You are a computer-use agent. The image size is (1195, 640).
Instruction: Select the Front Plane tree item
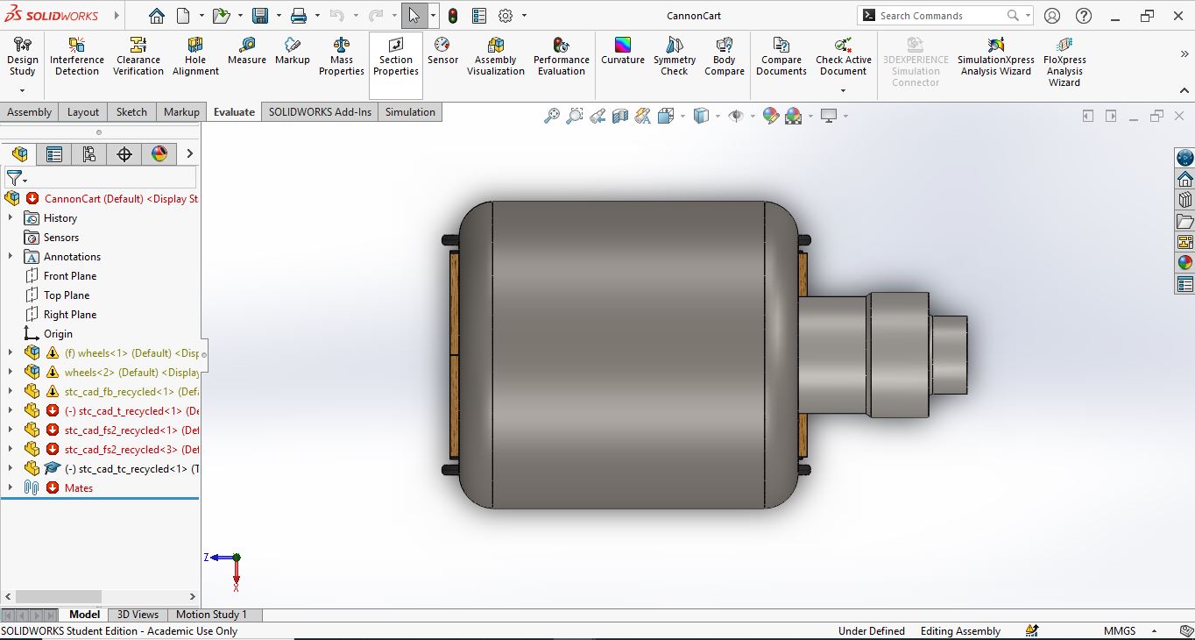click(70, 276)
